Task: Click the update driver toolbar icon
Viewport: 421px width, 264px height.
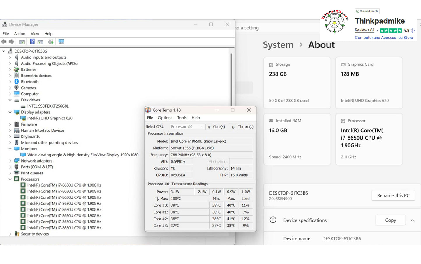Action: tap(51, 42)
